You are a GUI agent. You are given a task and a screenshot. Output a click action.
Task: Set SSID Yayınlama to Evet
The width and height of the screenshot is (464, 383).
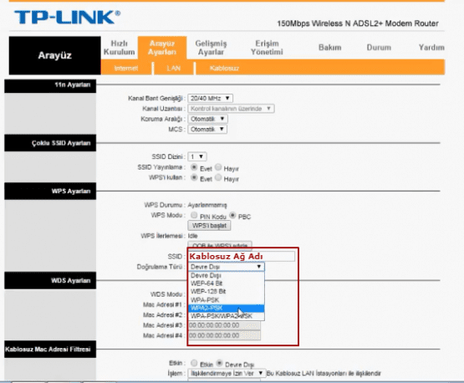point(194,167)
